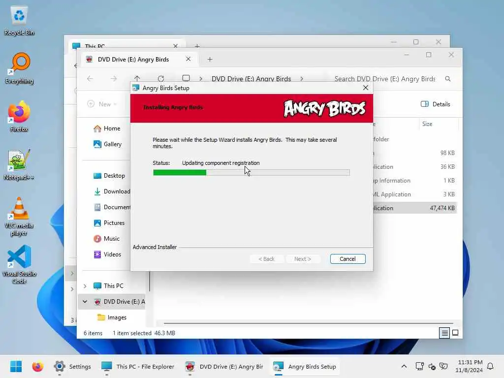Image resolution: width=504 pixels, height=378 pixels.
Task: Open the Images folder in tree
Action: 117,317
